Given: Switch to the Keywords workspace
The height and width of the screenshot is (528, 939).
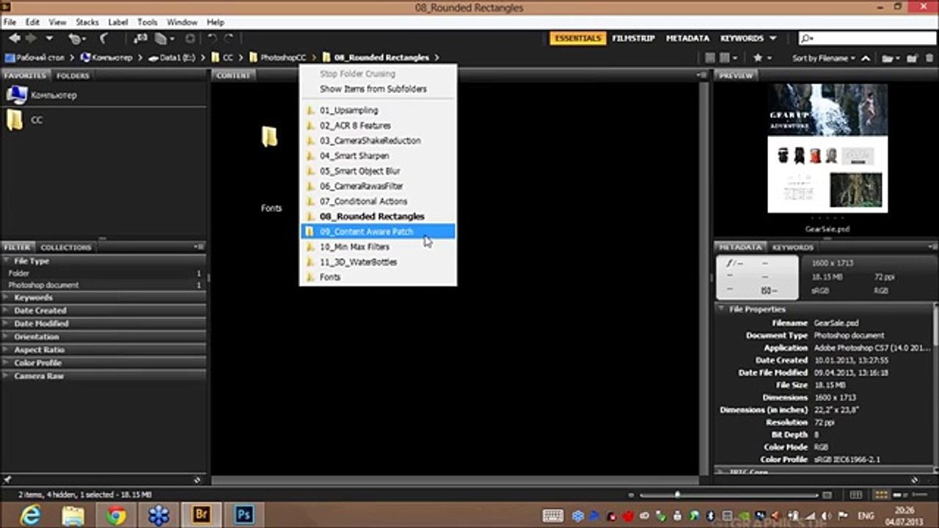Looking at the screenshot, I should (x=742, y=38).
